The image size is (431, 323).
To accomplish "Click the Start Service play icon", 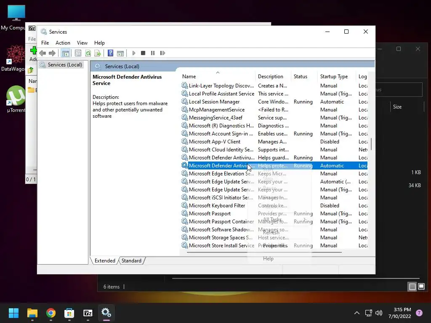I will pos(134,53).
